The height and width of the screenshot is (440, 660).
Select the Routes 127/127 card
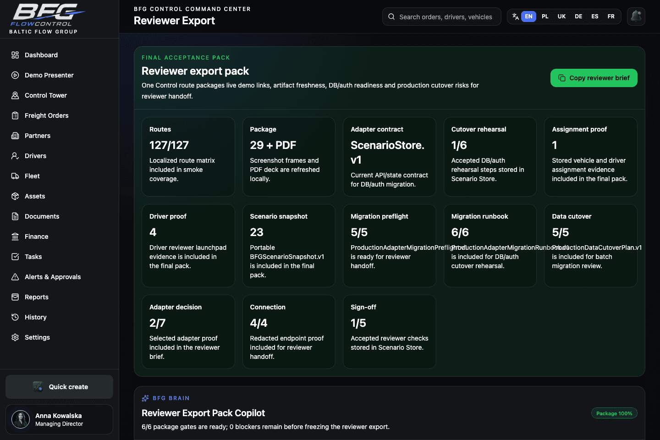(x=188, y=157)
